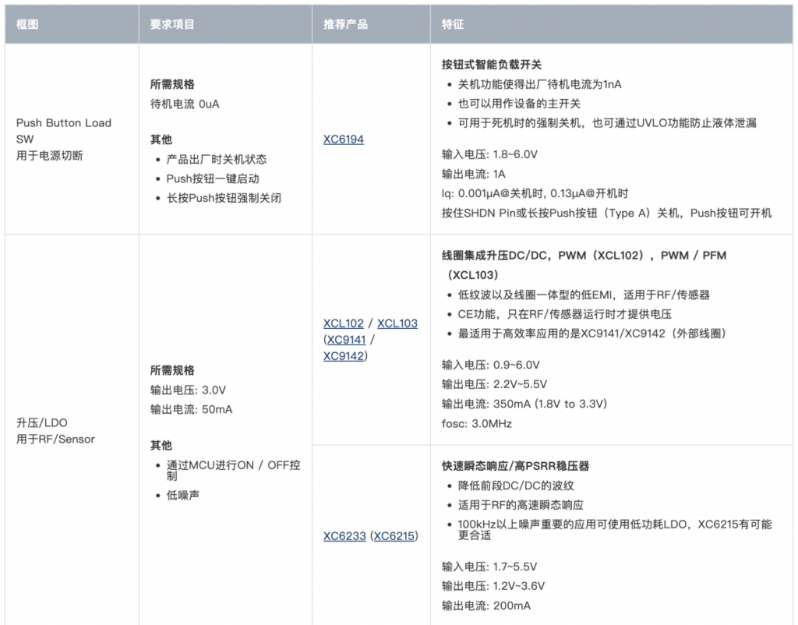Viewport: 798px width, 625px height.
Task: Select the 推荐产品 column header
Action: coord(345,24)
